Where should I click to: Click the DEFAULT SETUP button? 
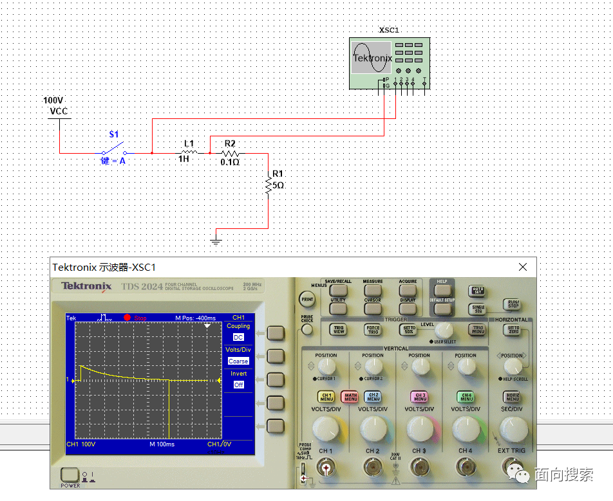[442, 309]
